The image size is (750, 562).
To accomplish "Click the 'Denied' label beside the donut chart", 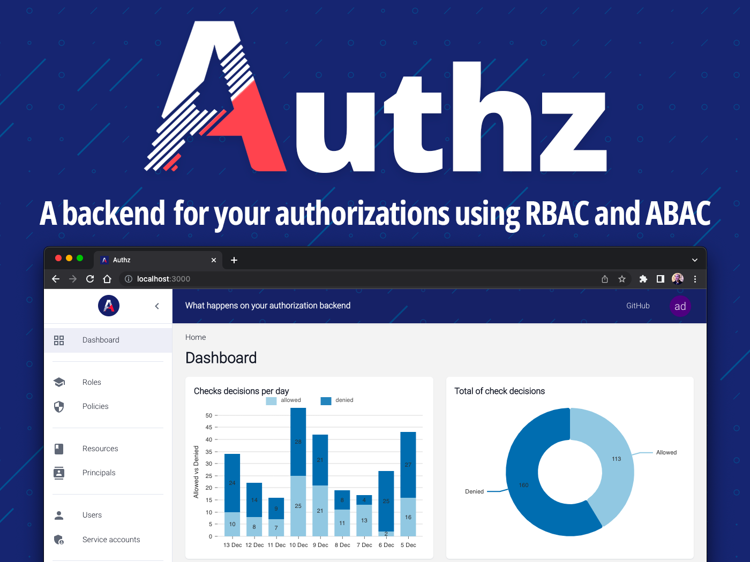I will click(474, 492).
